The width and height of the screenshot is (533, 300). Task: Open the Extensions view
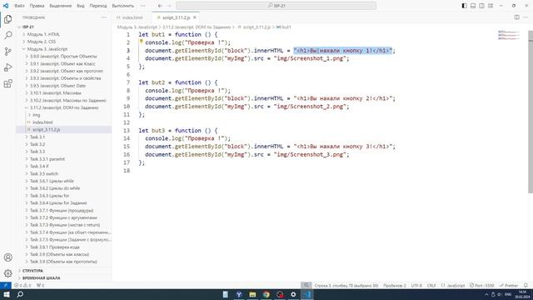(x=8, y=83)
